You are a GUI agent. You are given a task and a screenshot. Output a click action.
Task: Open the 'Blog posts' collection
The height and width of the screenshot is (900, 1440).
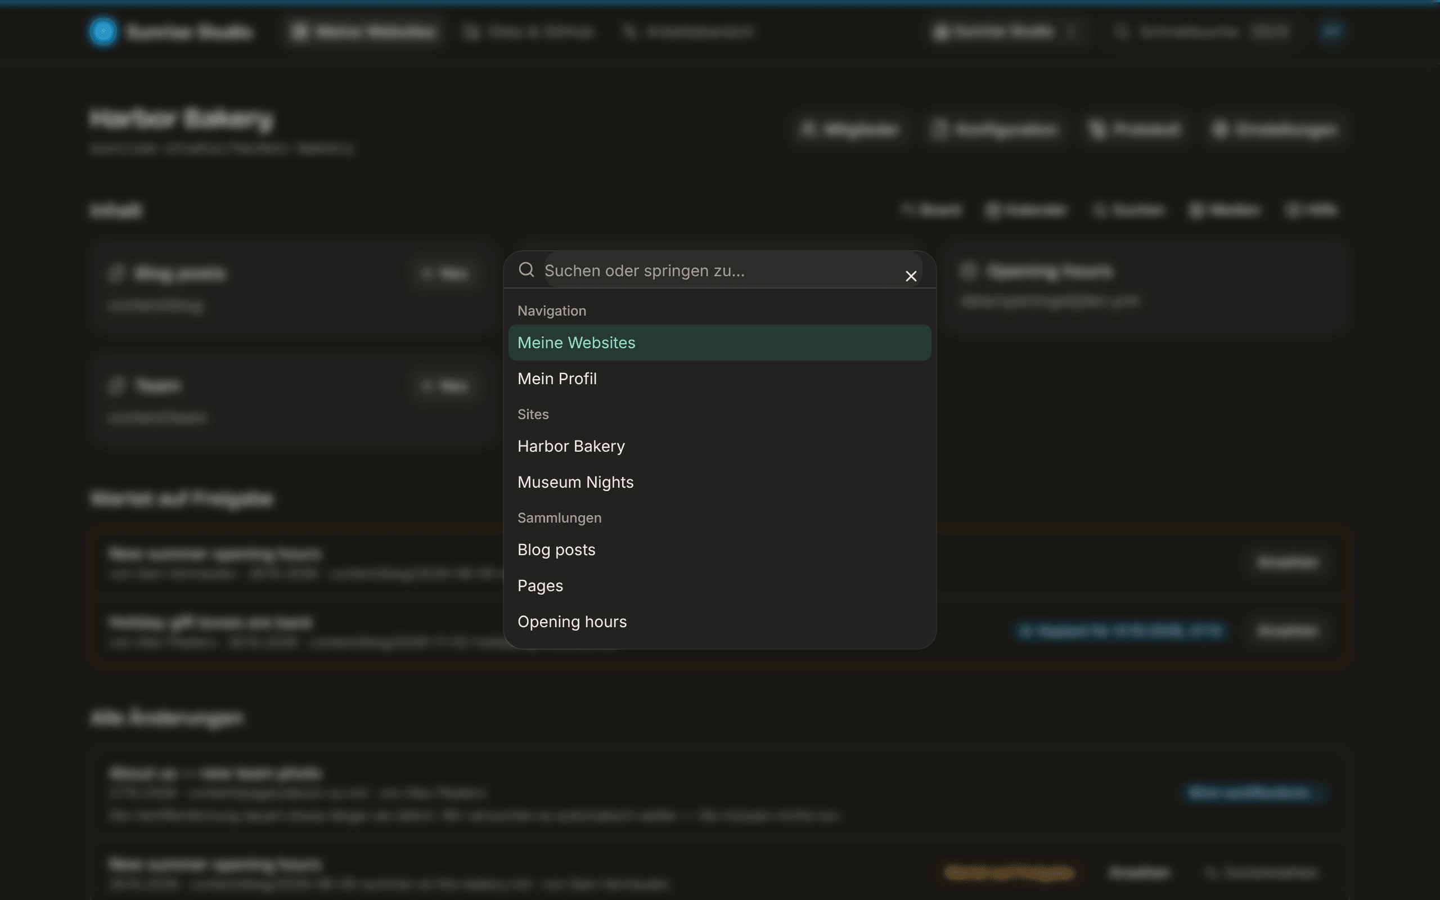(719, 550)
